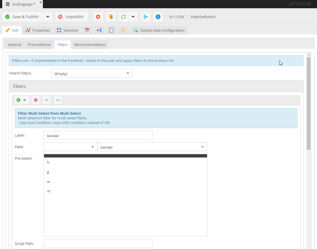The image size is (317, 249).
Task: Expand the Gender field dropdown
Action: [202, 147]
